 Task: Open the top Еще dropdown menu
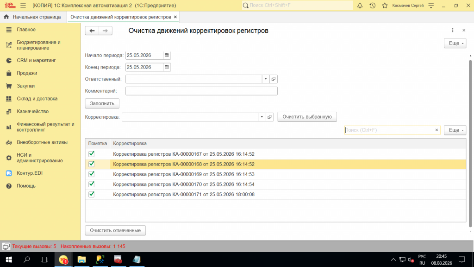click(455, 43)
